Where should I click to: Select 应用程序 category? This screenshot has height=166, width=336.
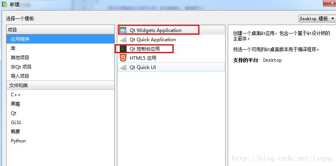pos(60,39)
